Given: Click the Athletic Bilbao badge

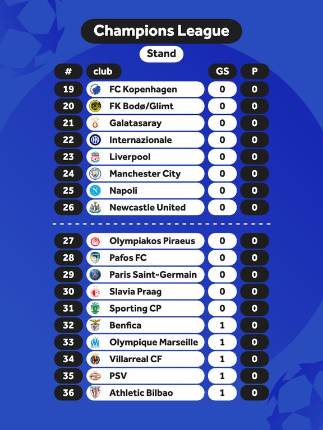Looking at the screenshot, I should coord(95,392).
